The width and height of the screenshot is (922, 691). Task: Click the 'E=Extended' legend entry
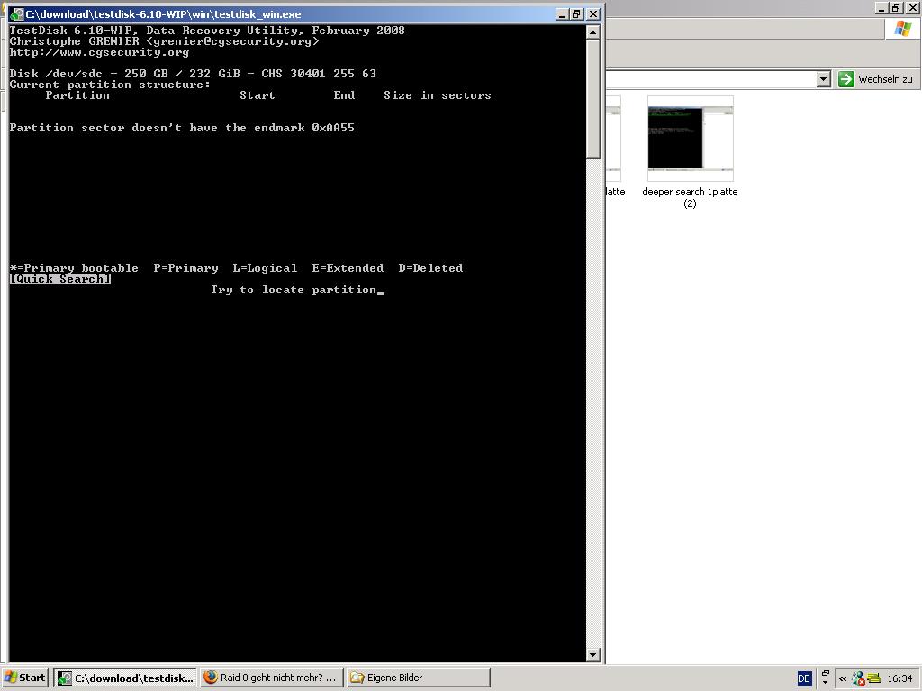coord(348,268)
